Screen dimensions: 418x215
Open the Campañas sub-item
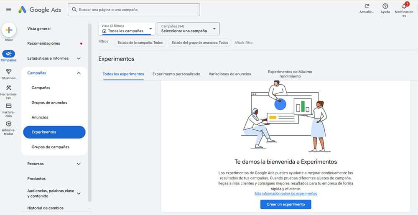tap(41, 88)
